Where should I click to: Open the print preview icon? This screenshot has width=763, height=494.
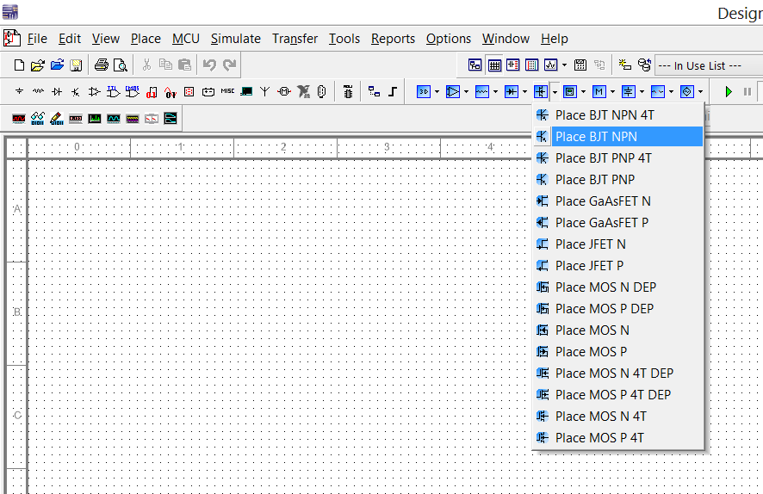[121, 65]
